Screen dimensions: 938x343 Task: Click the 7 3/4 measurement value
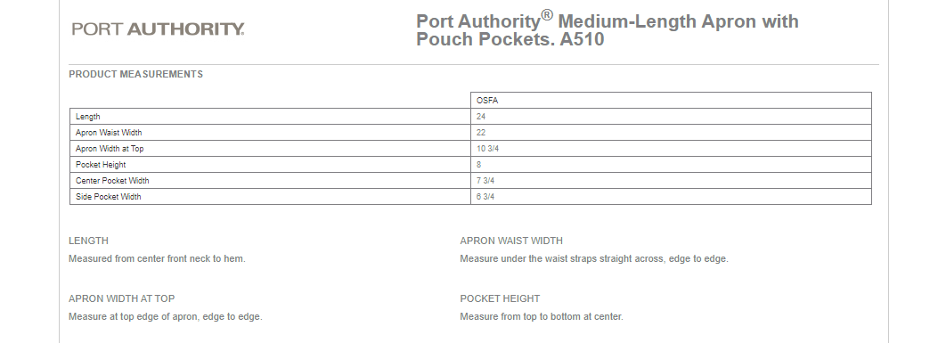click(485, 181)
